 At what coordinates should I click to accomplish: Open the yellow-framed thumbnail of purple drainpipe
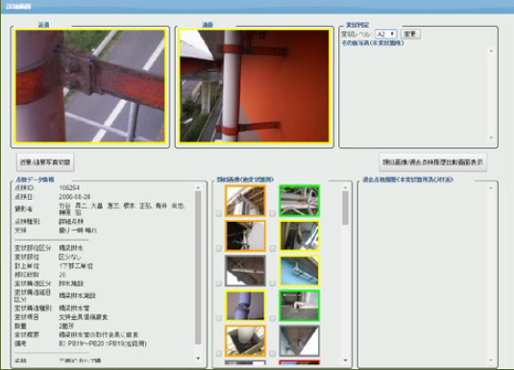coord(245,306)
